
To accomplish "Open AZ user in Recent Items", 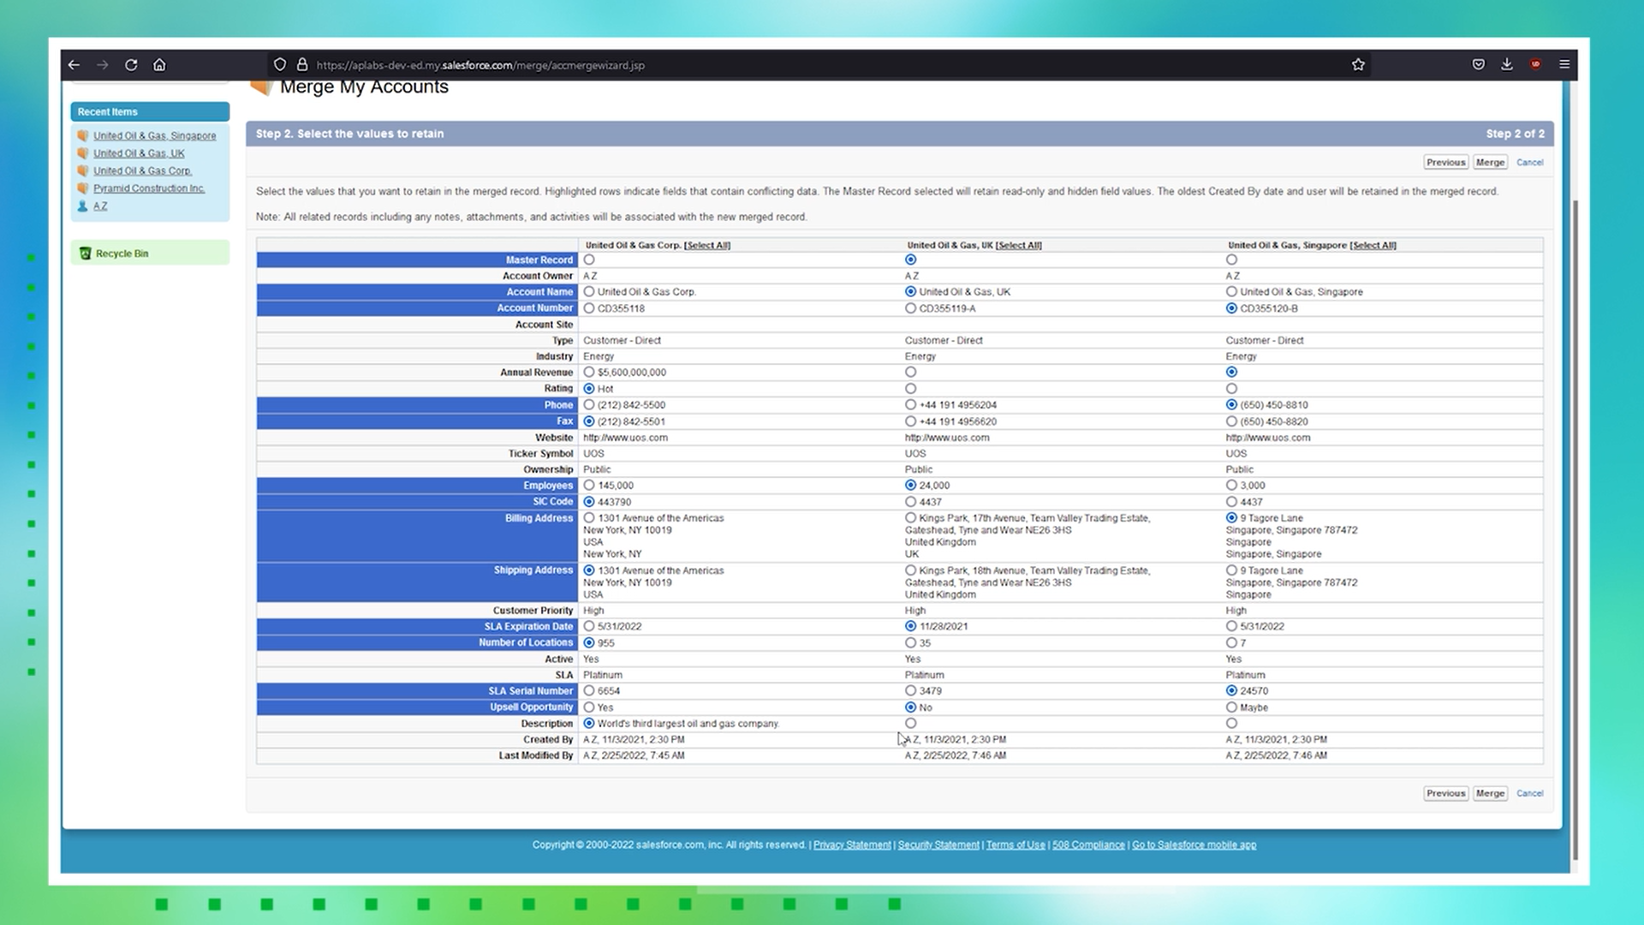I will [100, 206].
